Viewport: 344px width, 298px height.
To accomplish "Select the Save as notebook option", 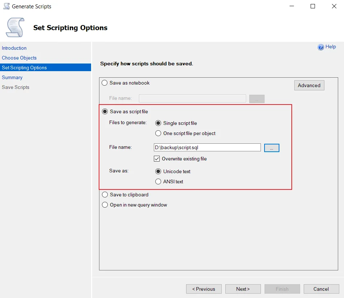I will [x=105, y=83].
